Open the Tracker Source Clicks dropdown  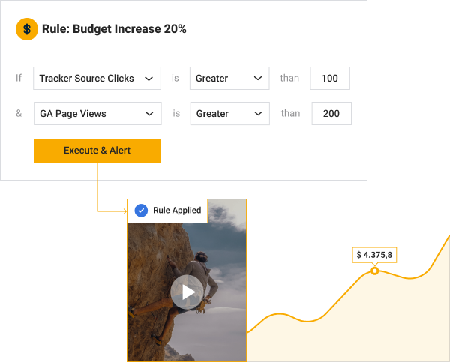tap(96, 79)
